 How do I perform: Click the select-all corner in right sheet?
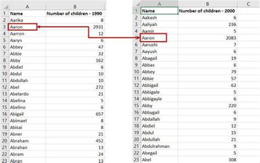tap(137, 4)
